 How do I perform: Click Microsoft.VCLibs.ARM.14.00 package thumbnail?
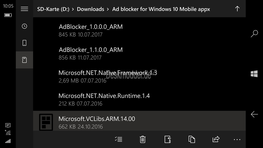pos(46,122)
